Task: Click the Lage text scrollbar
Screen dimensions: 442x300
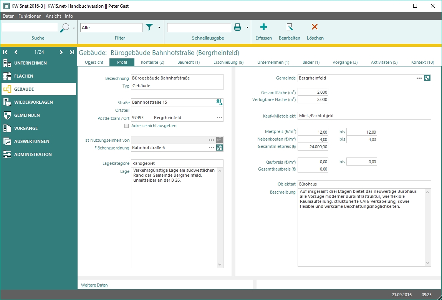Action: tap(220, 217)
